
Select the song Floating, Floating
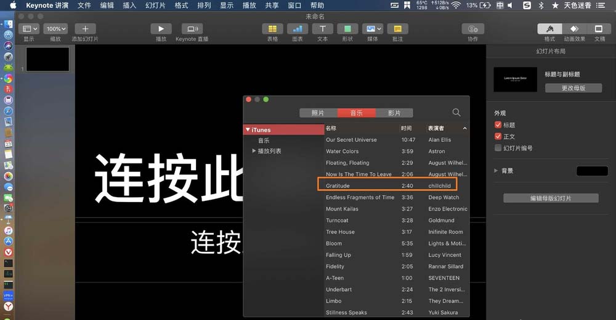point(397,163)
